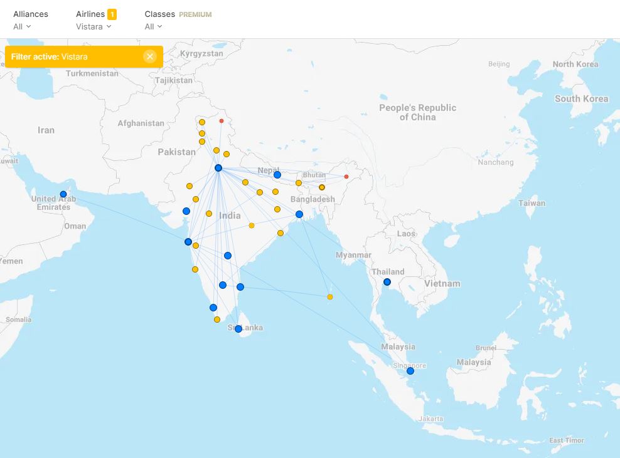The image size is (620, 458).
Task: Click the yellow Maldives marker in the Indian Ocean
Action: click(329, 297)
